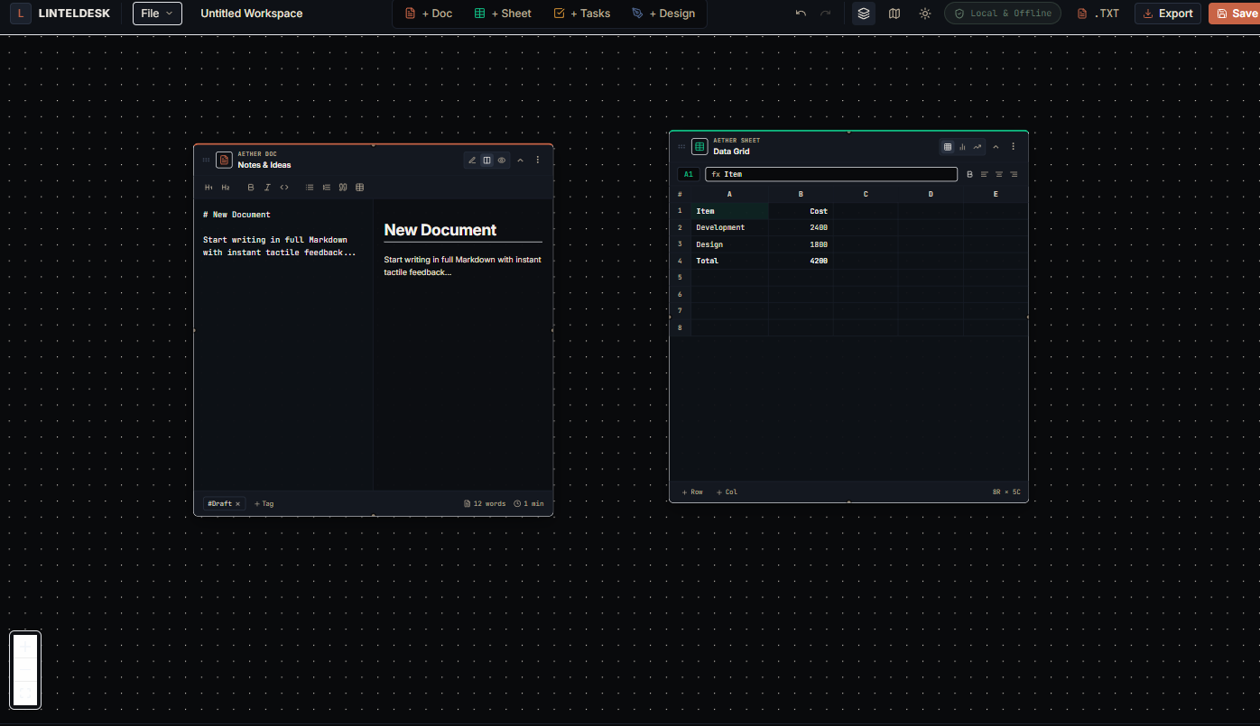Click the formula bar input
1260x726 pixels.
tap(831, 174)
